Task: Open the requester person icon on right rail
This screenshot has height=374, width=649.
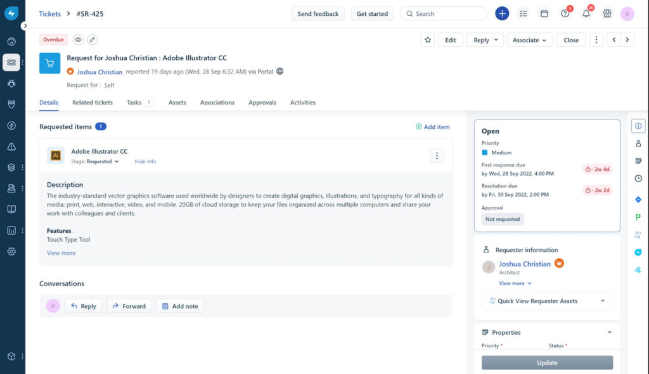Action: pos(638,144)
